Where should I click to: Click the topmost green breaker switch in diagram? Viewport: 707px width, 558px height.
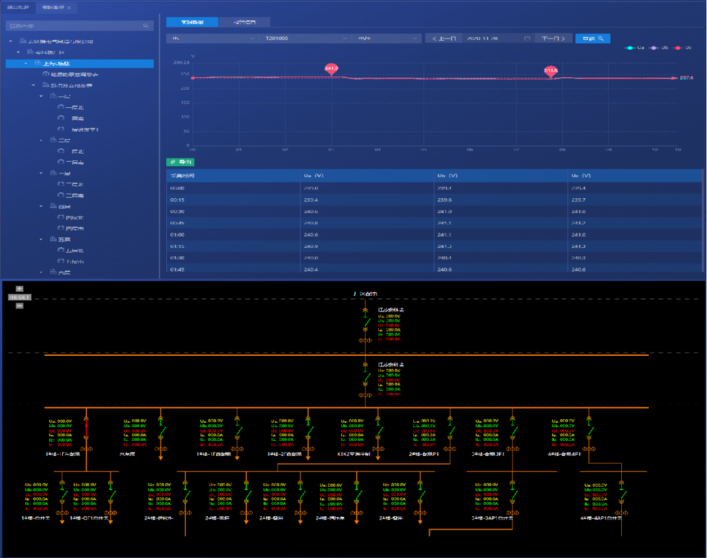[368, 324]
